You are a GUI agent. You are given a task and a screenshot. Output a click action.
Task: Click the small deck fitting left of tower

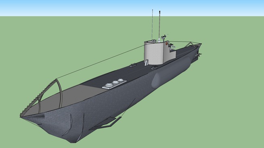[133, 65]
